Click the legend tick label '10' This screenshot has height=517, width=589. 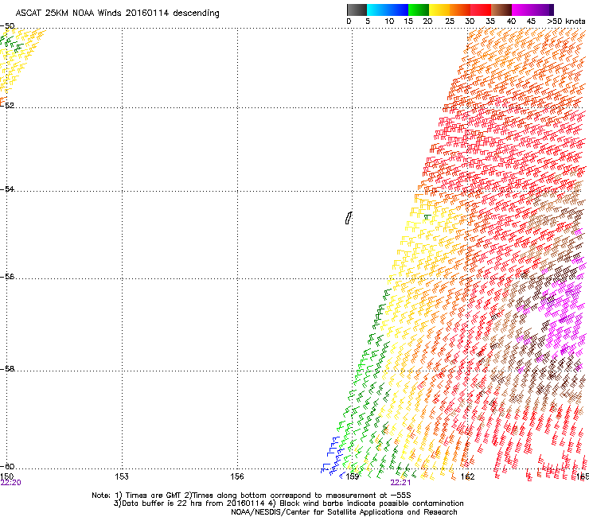click(x=389, y=21)
